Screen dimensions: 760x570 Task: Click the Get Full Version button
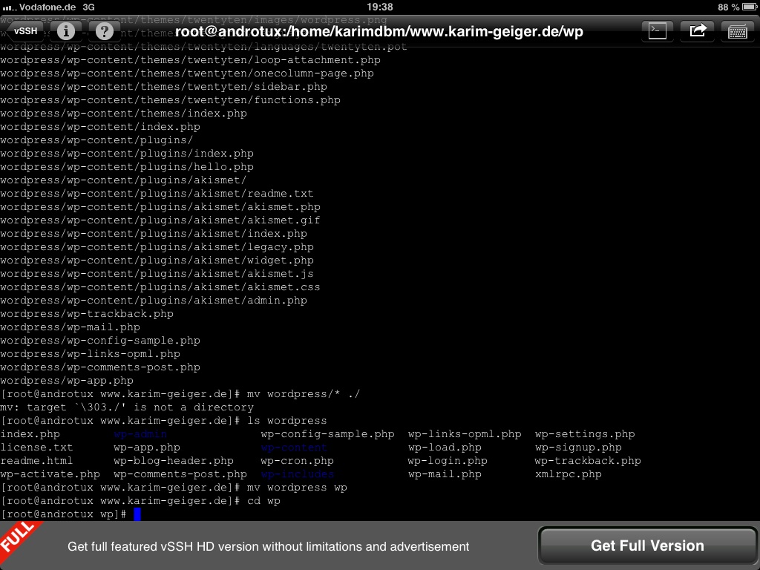(647, 546)
